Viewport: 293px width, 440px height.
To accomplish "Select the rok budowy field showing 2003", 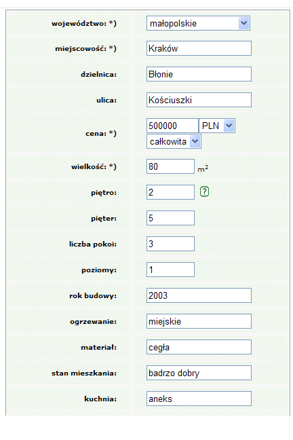I will [x=199, y=295].
